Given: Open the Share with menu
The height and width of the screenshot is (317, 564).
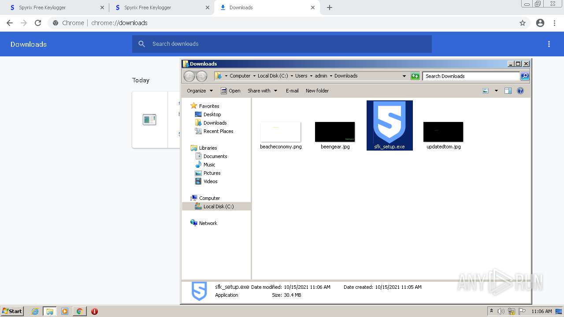Looking at the screenshot, I should tap(262, 91).
